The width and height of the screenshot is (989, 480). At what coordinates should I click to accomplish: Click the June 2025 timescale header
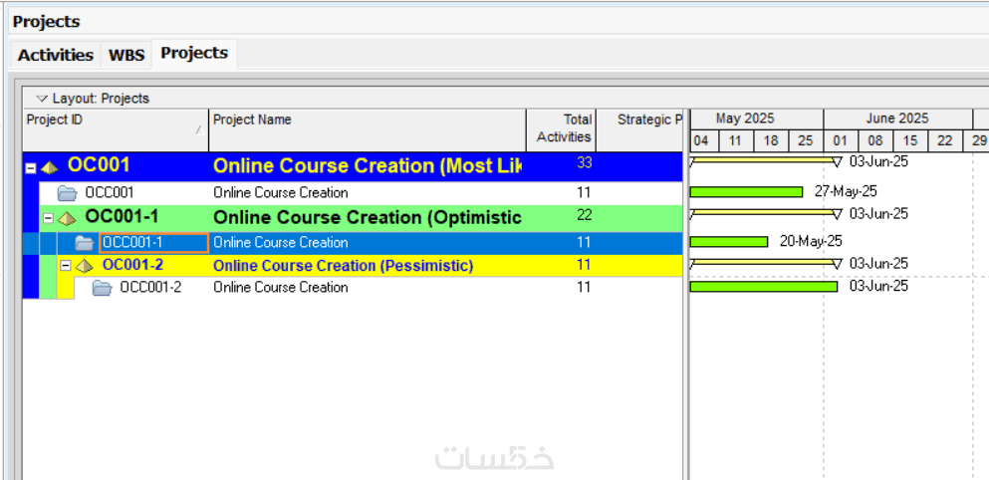pos(897,119)
